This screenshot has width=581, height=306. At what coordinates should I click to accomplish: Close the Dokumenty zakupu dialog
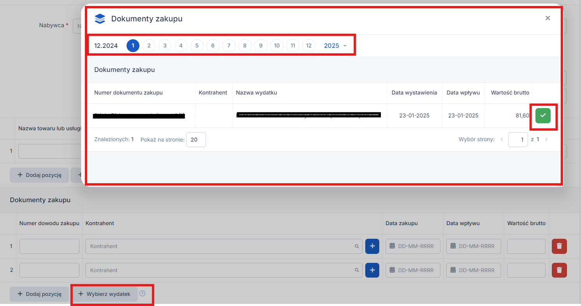(x=548, y=18)
